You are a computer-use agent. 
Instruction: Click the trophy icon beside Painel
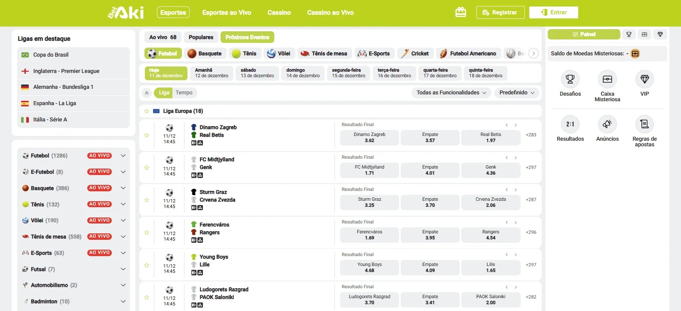coord(629,34)
